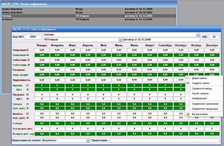Open Справочник продукции from the menu
This screenshot has width=224, height=146.
[204, 109]
